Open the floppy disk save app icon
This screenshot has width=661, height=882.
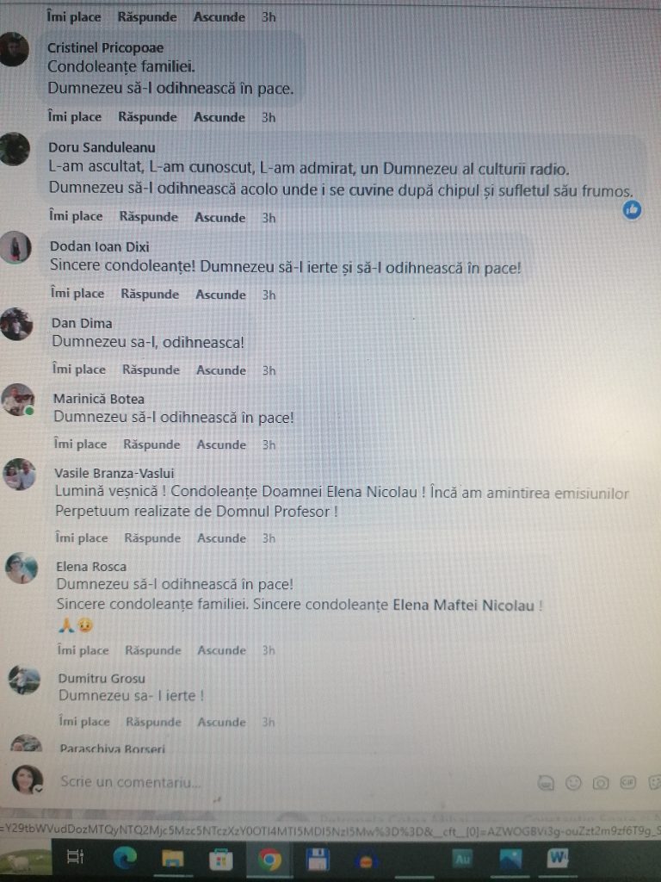click(x=318, y=860)
